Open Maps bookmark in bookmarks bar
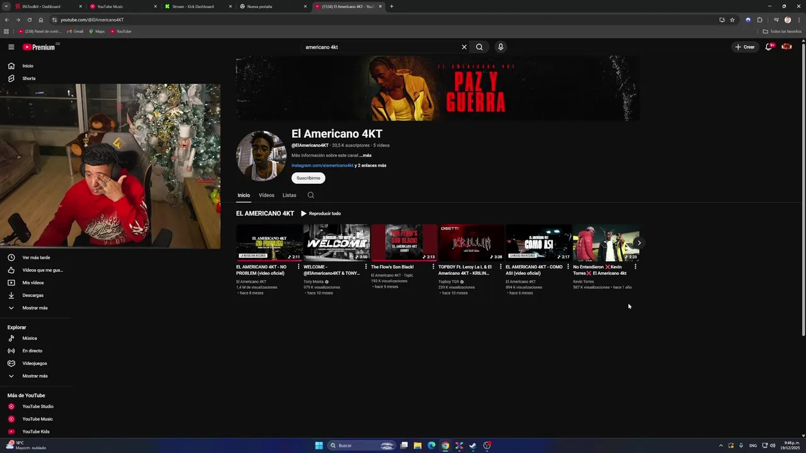The height and width of the screenshot is (453, 806). [97, 31]
